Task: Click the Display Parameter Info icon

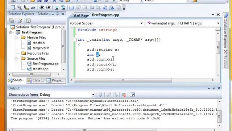Action: click(x=20, y=8)
